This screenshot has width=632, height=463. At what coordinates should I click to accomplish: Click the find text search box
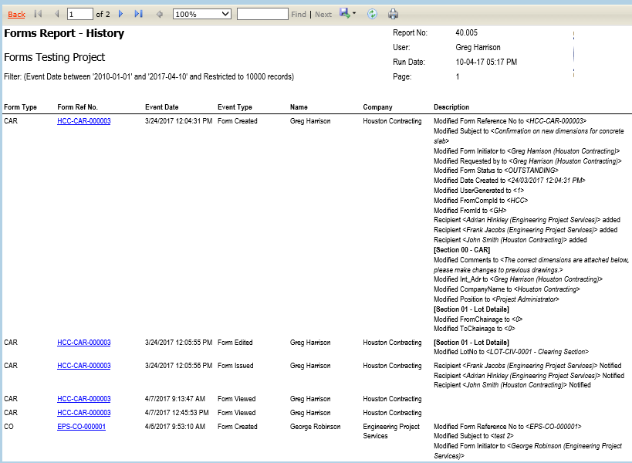click(x=262, y=14)
